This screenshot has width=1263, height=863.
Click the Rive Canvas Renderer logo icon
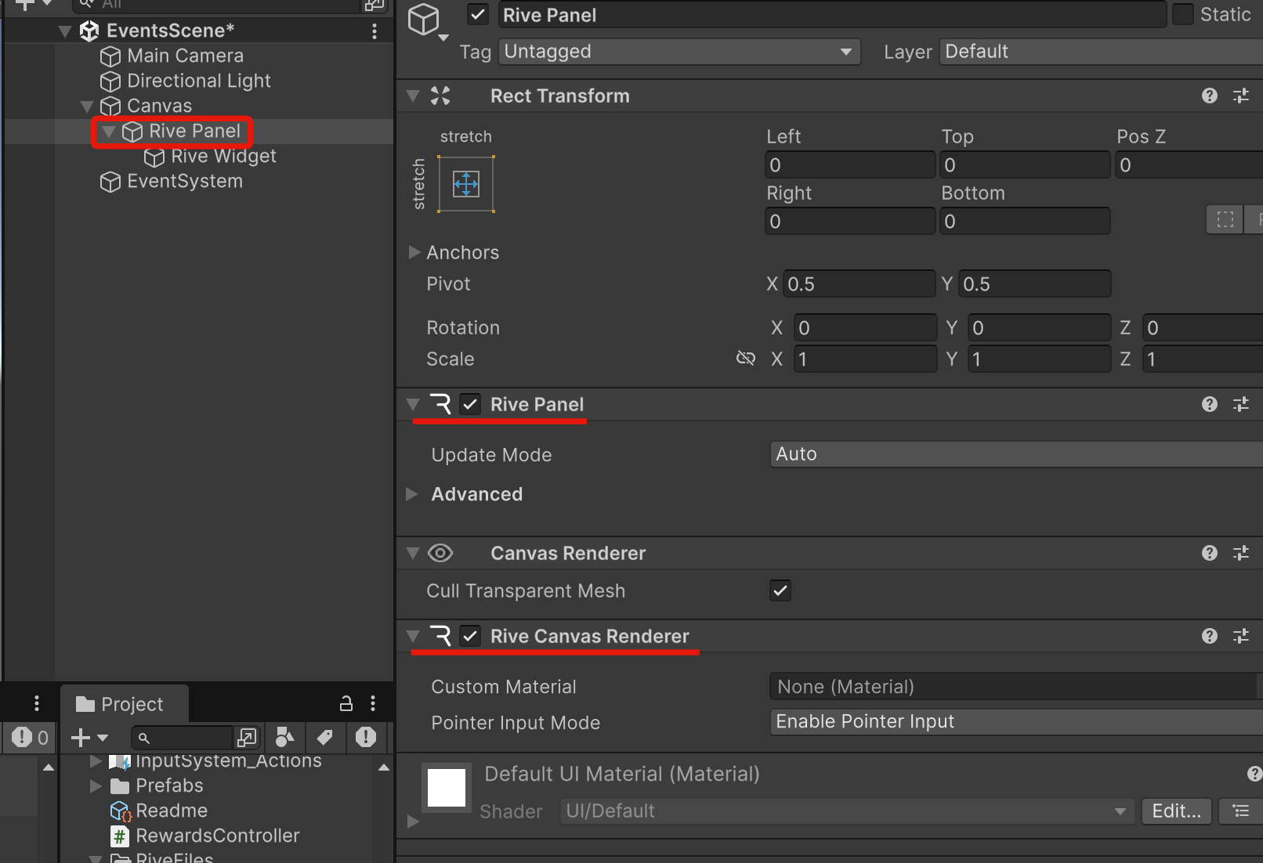click(x=441, y=636)
